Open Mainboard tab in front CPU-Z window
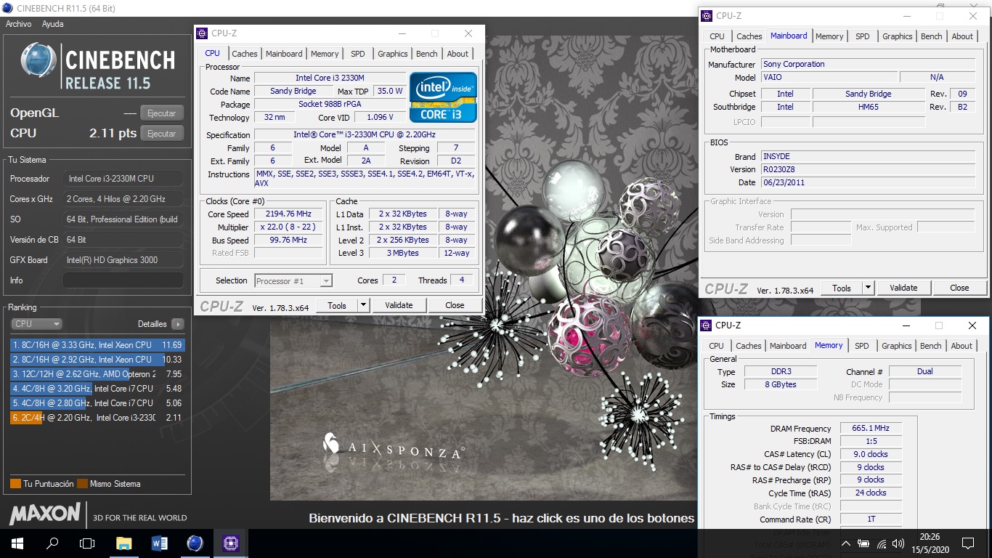This screenshot has width=992, height=558. tap(284, 54)
